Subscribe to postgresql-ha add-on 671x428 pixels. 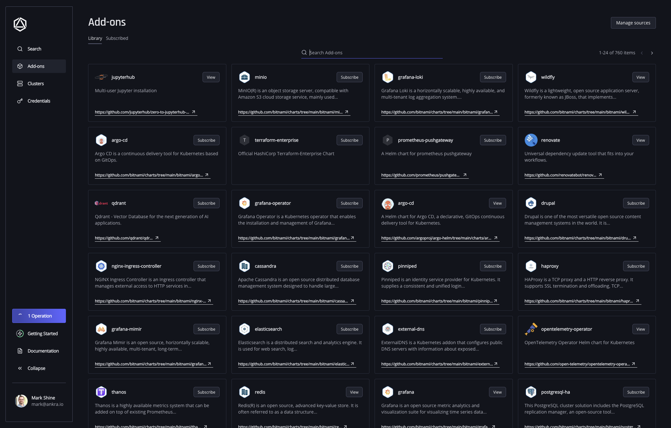pos(636,392)
